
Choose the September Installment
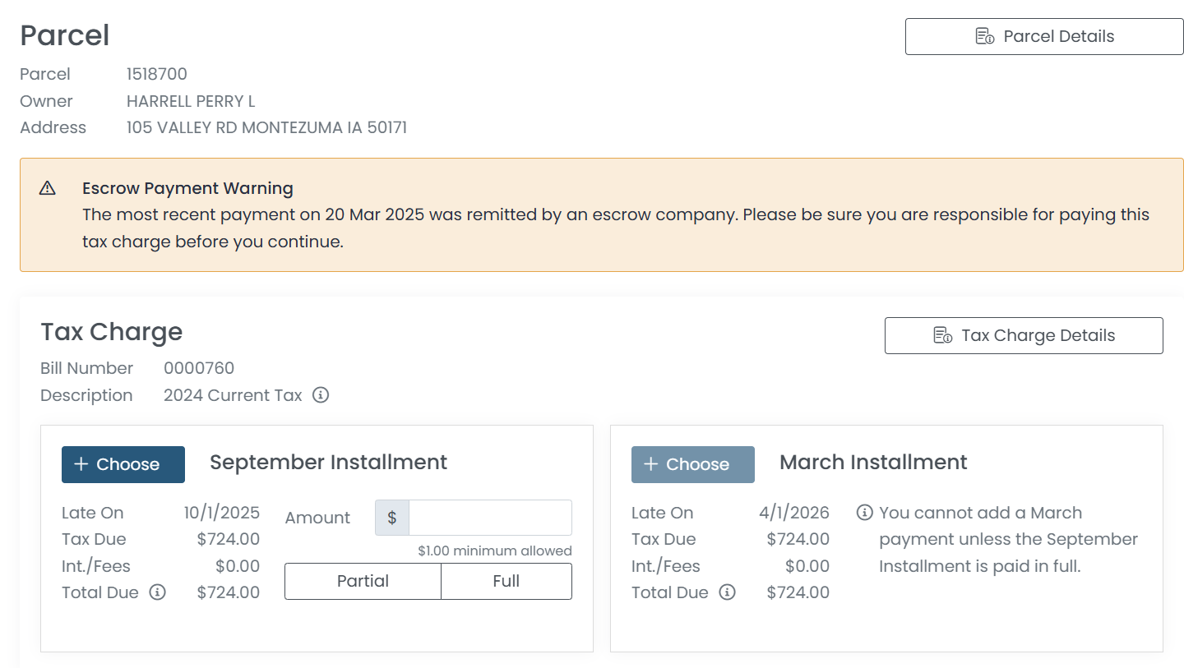coord(123,464)
